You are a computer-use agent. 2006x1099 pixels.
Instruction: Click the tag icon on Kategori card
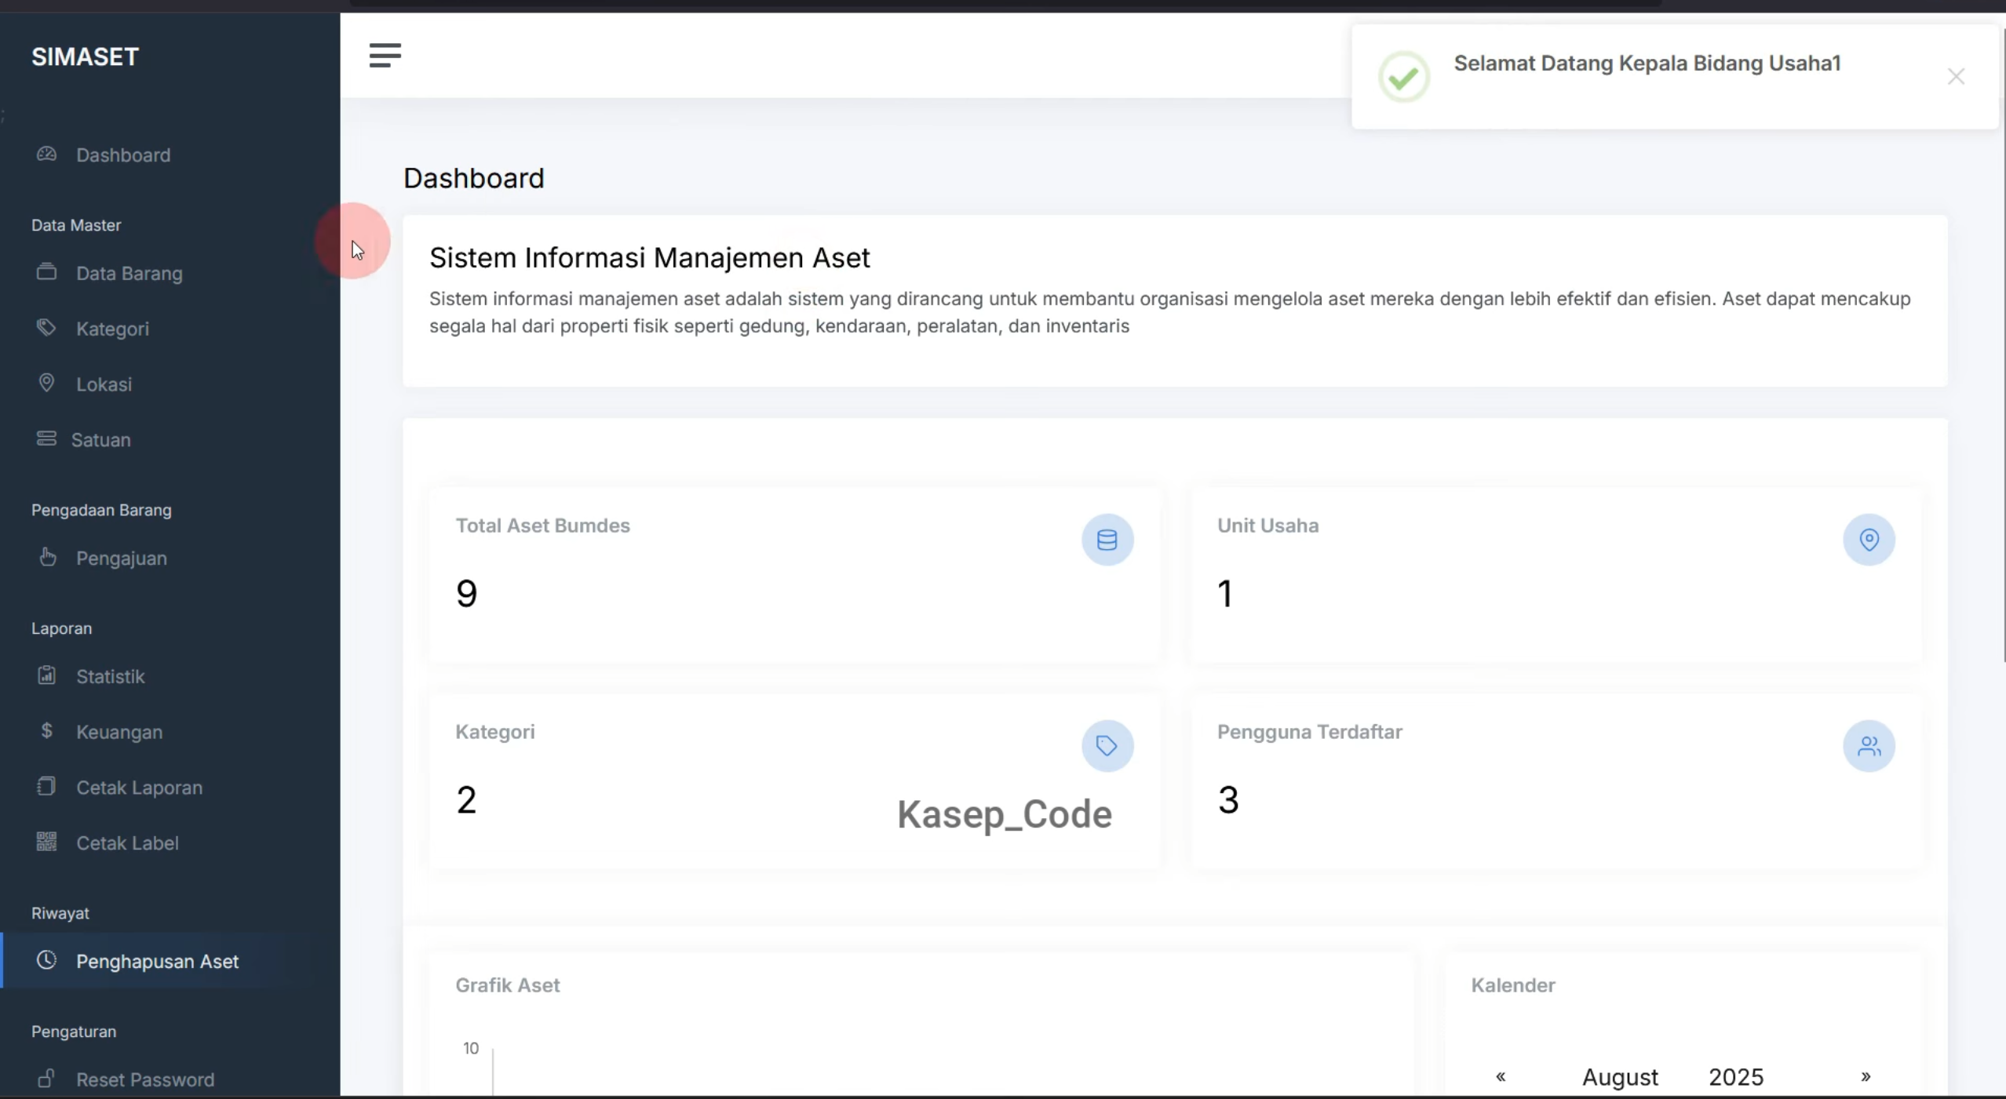tap(1107, 746)
